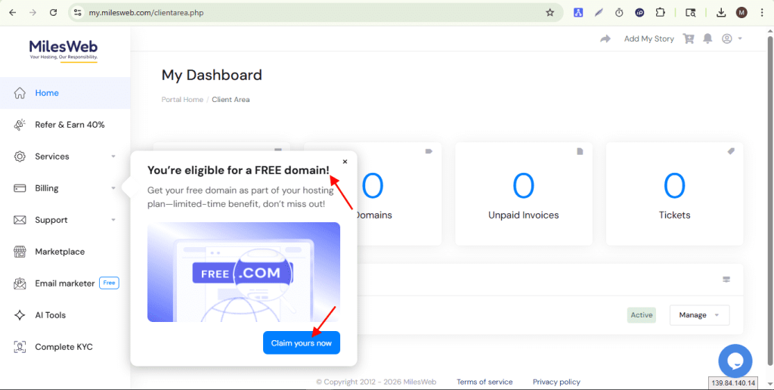The image size is (774, 390).
Task: Open the live chat bubble
Action: point(735,361)
